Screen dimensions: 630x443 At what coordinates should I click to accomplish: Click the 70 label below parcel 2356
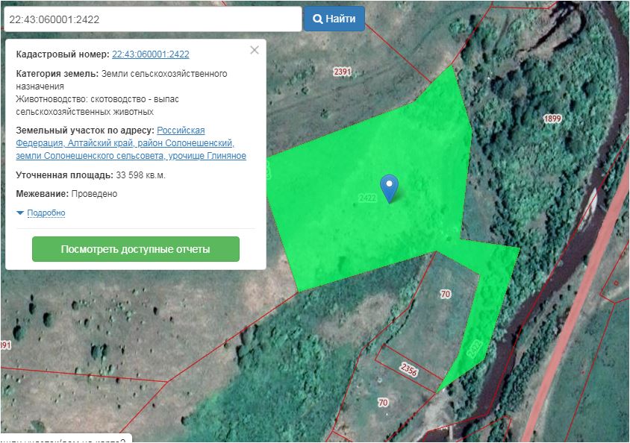383,403
